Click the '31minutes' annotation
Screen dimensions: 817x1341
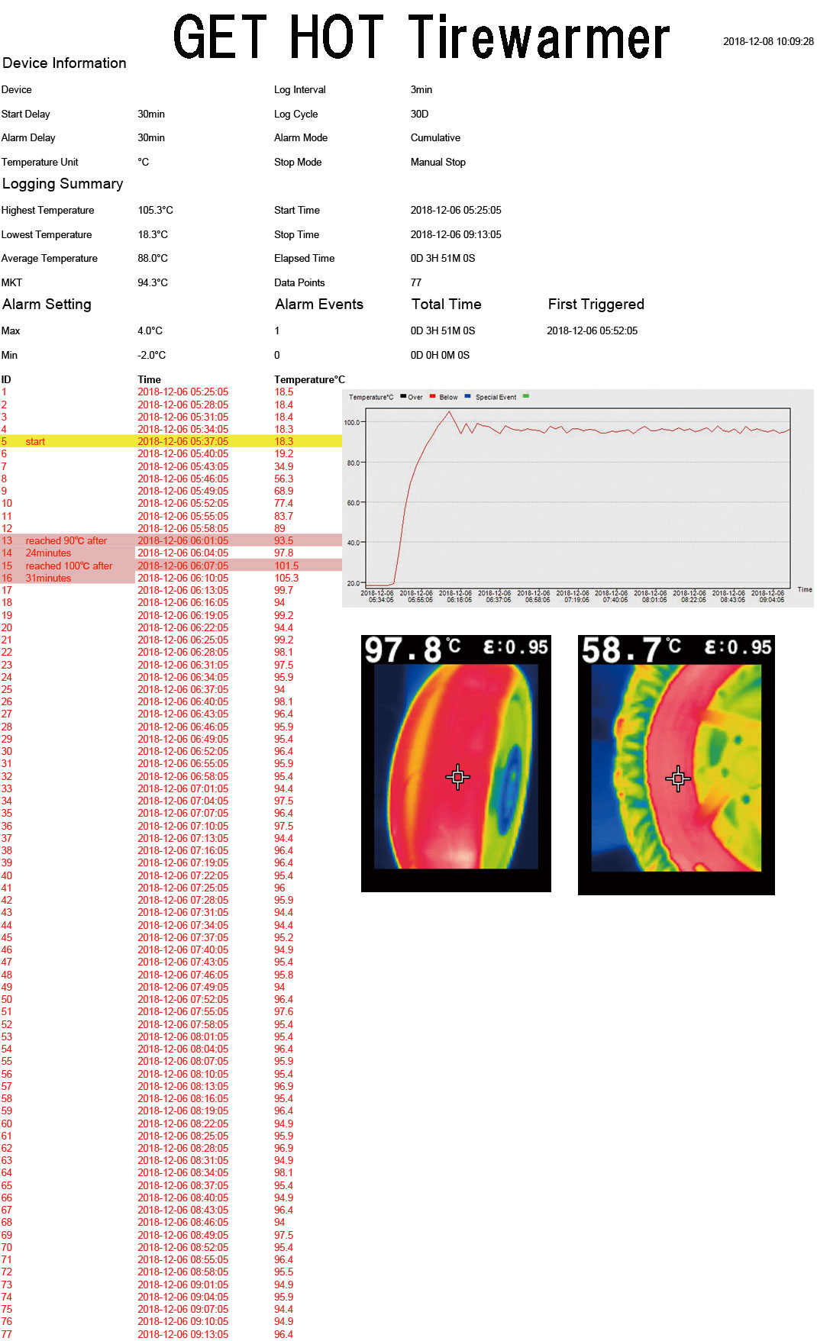coord(48,579)
